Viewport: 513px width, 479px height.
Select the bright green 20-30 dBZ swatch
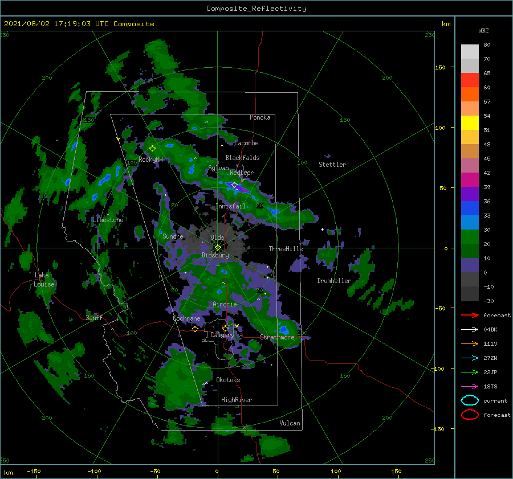[x=470, y=237]
